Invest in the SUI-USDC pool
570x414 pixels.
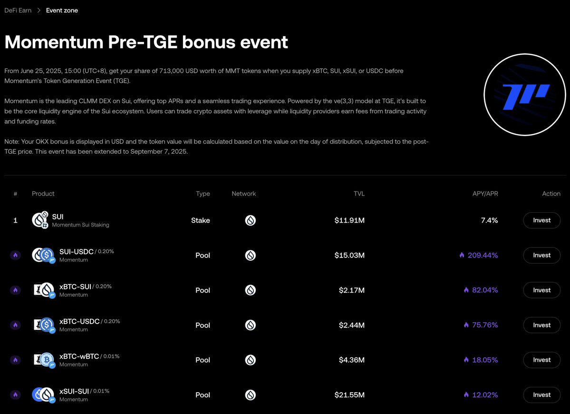[x=541, y=255]
